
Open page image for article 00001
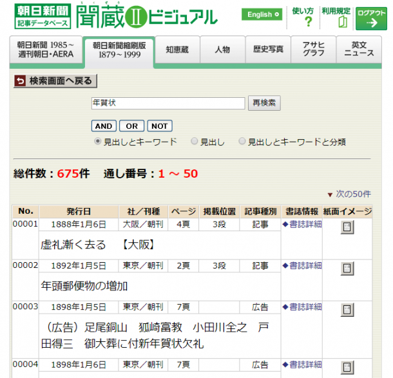(x=347, y=227)
